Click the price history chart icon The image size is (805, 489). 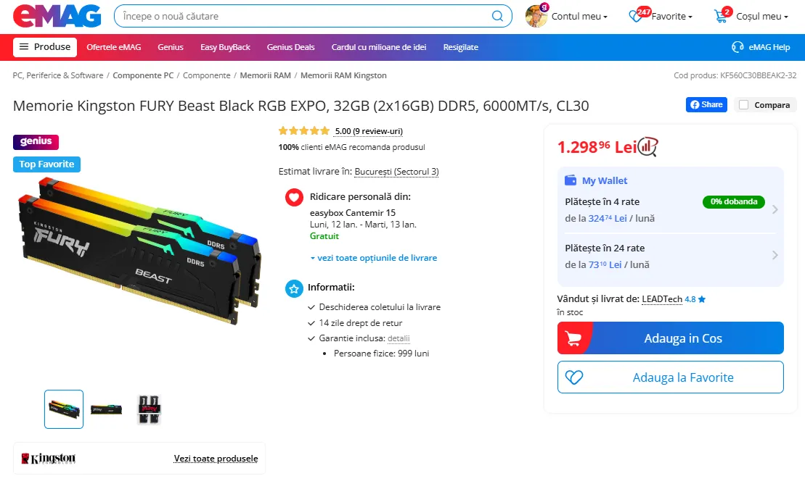pos(648,147)
